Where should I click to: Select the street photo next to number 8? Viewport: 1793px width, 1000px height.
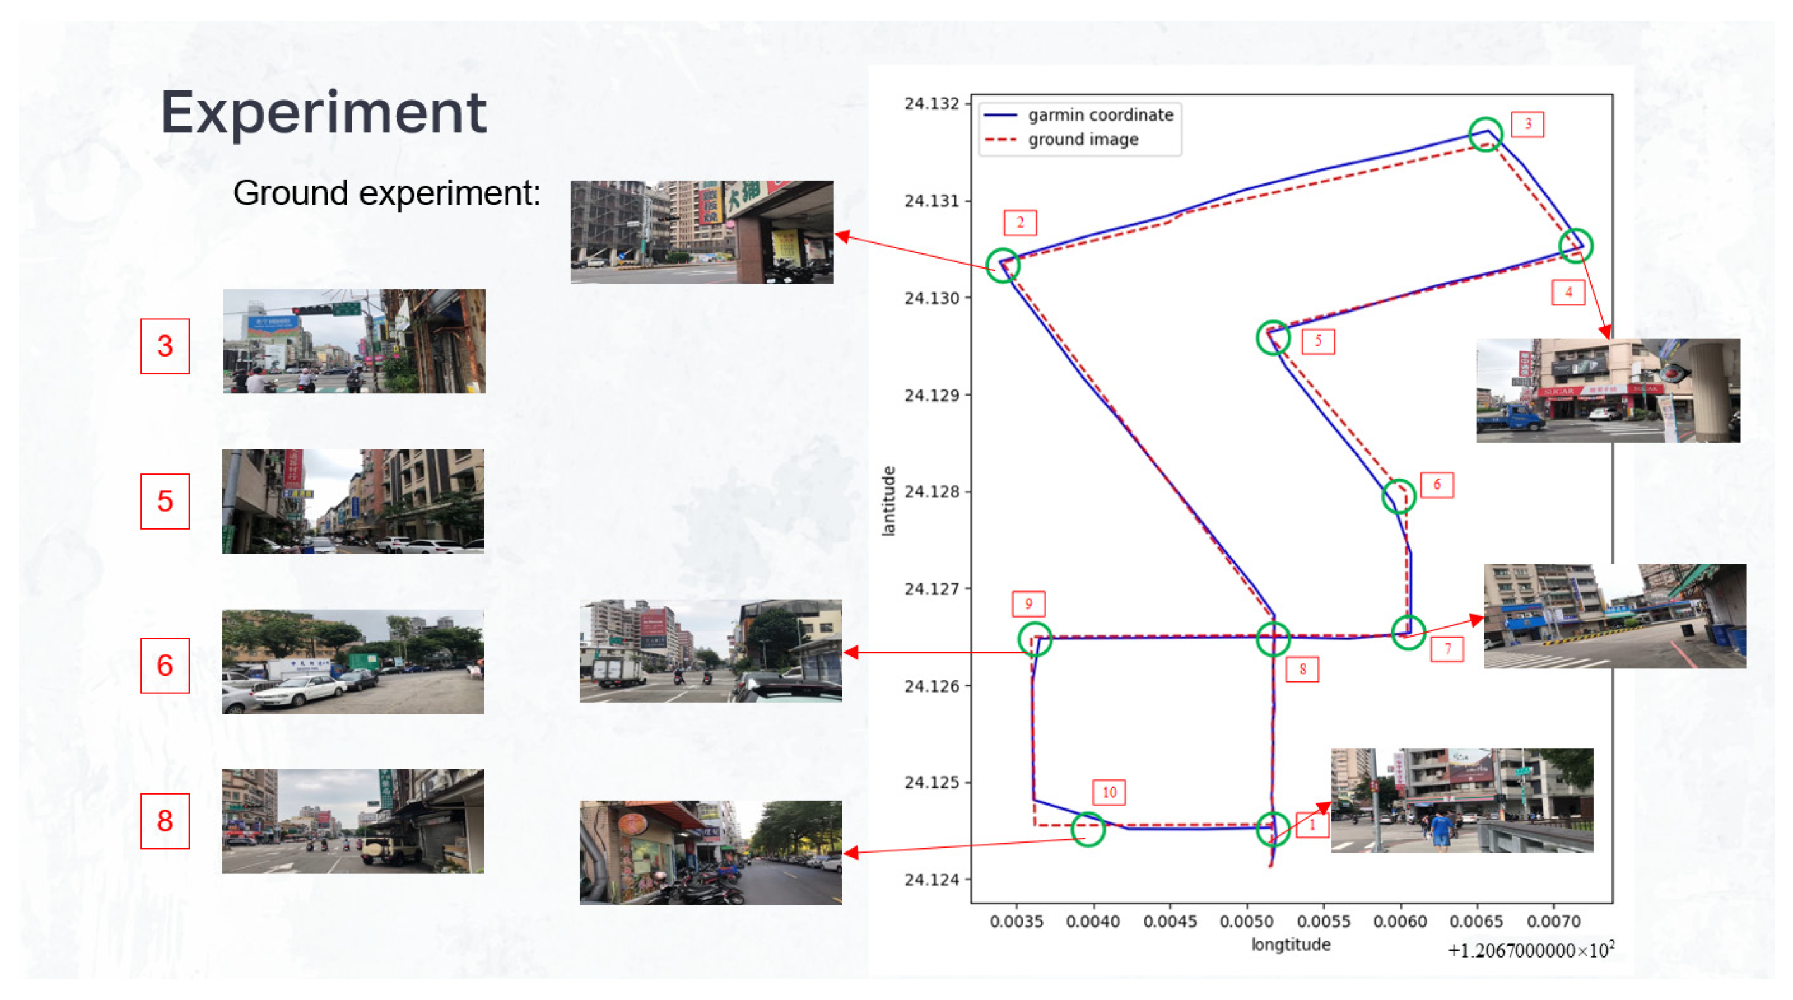(353, 820)
